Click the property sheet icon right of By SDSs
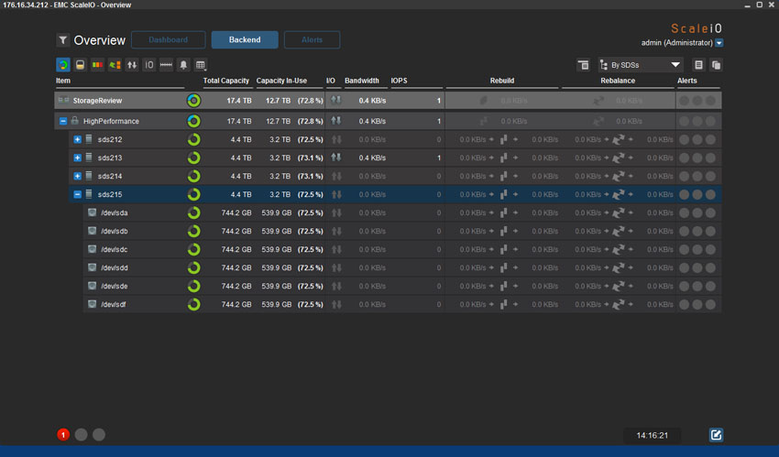779x457 pixels. (698, 65)
